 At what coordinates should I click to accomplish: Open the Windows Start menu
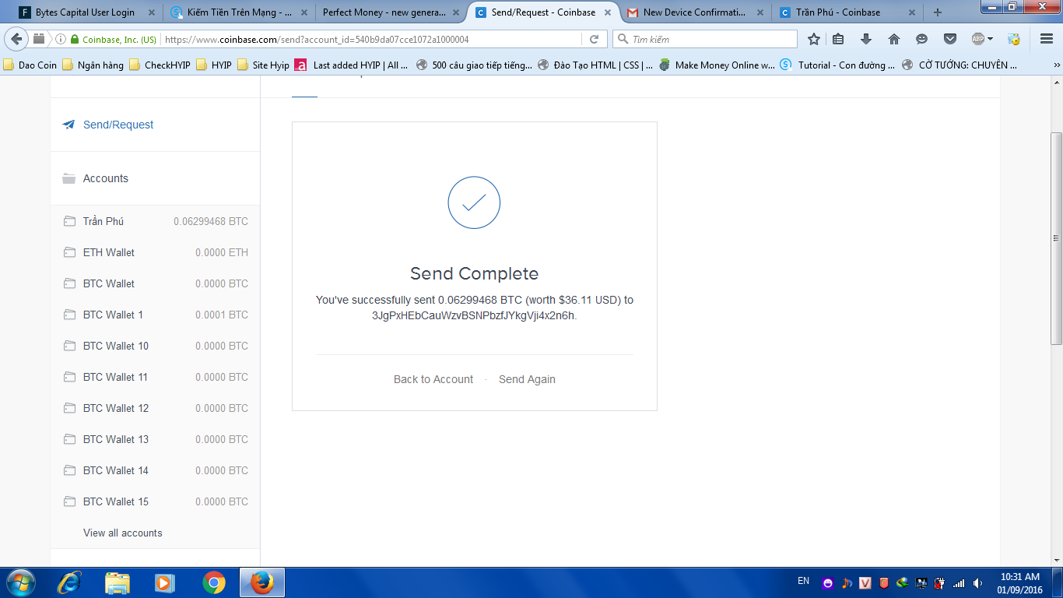[20, 582]
